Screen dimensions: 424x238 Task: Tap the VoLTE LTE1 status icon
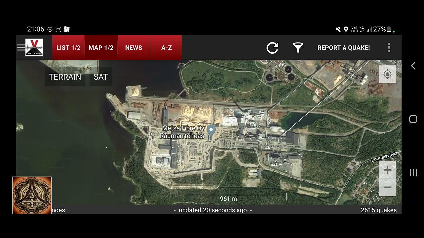pyautogui.click(x=354, y=29)
